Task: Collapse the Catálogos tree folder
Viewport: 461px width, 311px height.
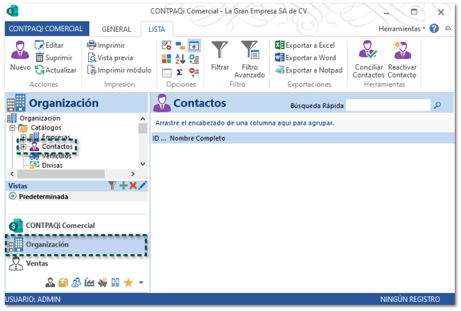Action: coord(12,127)
